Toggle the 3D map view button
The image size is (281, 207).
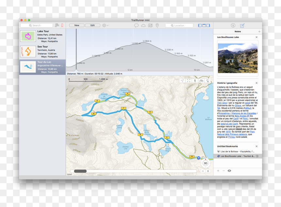pos(206,163)
